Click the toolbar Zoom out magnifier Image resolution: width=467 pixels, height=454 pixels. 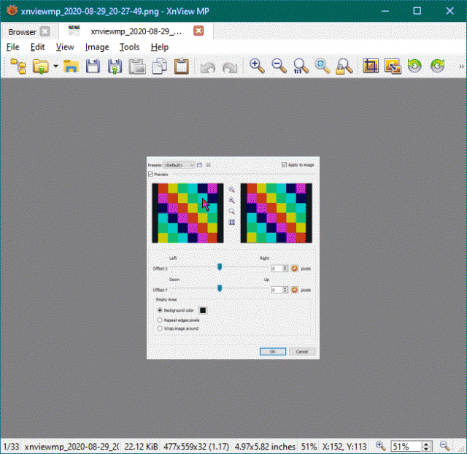point(279,66)
